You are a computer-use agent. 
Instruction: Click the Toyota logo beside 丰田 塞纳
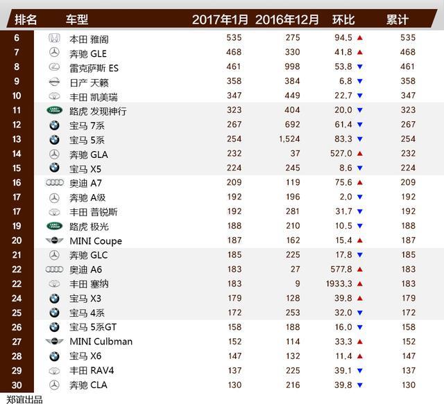click(x=54, y=283)
